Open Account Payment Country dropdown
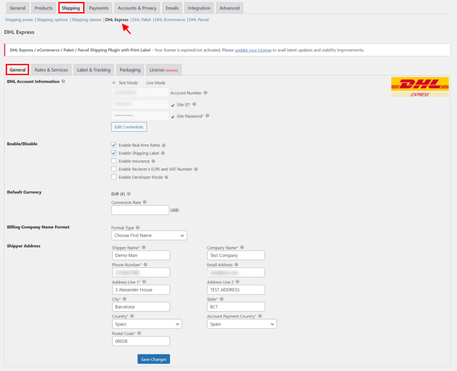This screenshot has width=457, height=371. (241, 324)
